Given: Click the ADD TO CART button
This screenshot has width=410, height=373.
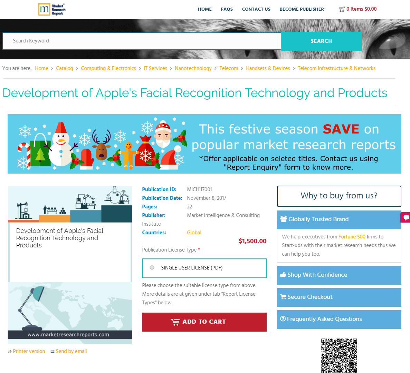Looking at the screenshot, I should pos(204,322).
